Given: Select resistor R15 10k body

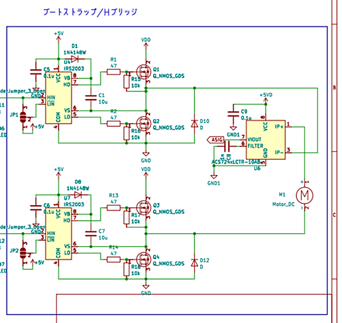Looking at the screenshot, I should coord(127,82).
